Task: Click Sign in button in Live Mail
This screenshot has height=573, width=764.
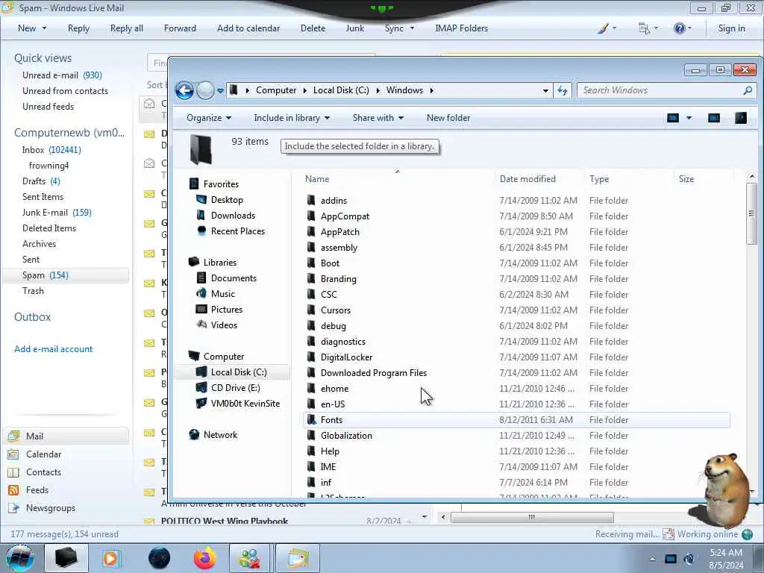Action: [x=731, y=28]
